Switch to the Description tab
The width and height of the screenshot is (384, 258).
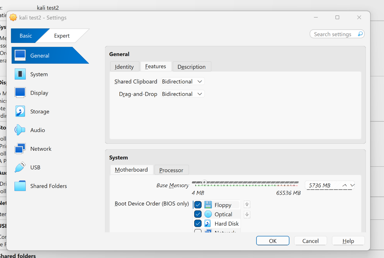[x=191, y=67]
